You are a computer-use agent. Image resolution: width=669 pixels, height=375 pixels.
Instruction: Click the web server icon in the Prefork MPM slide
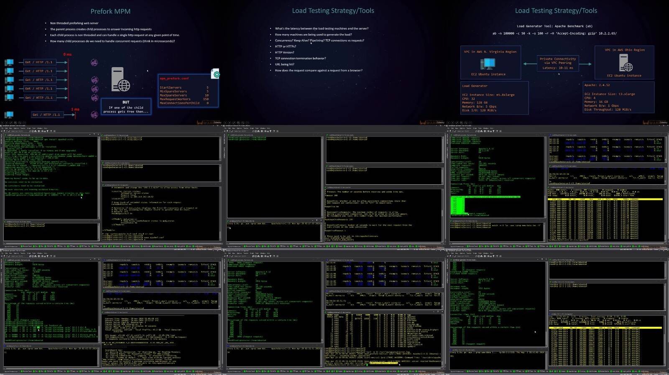[120, 79]
